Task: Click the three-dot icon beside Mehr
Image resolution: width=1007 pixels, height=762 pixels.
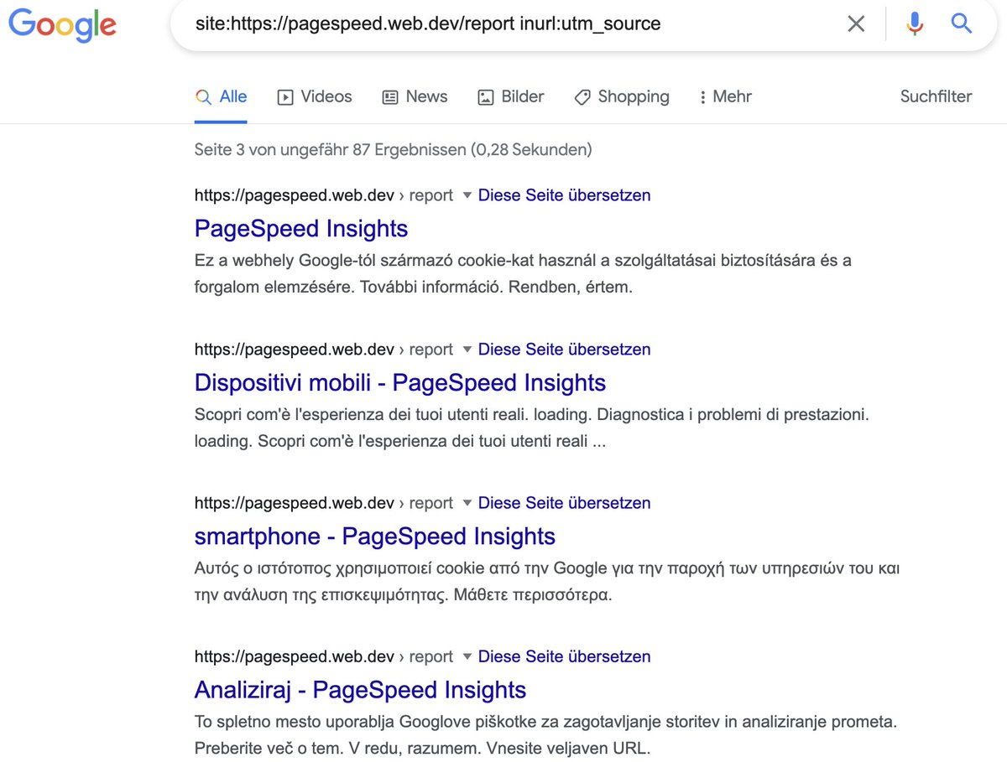Action: pos(702,97)
